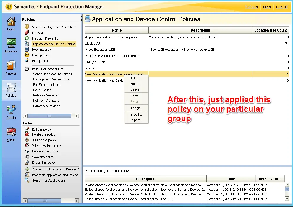The width and height of the screenshot is (293, 207).
Task: Click the Exceptions arrow icon
Action: point(27,60)
